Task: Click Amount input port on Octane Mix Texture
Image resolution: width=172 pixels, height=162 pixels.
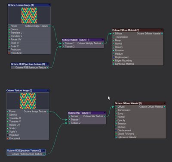Action: pyautogui.click(x=69, y=116)
